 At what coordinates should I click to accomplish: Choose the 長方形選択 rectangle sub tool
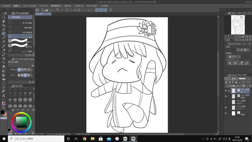20,22
